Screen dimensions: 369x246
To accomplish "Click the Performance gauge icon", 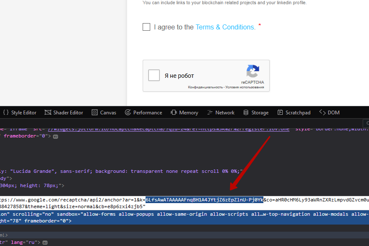I will 128,112.
